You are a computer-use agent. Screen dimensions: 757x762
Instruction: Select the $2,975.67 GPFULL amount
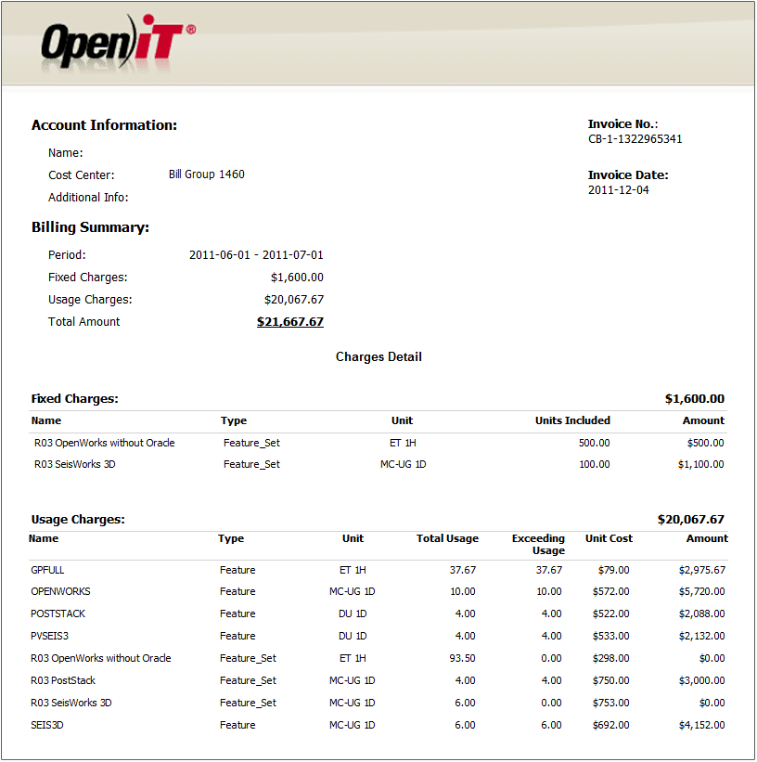click(702, 570)
